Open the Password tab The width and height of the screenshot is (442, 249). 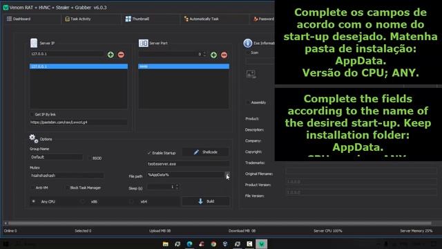(264, 19)
